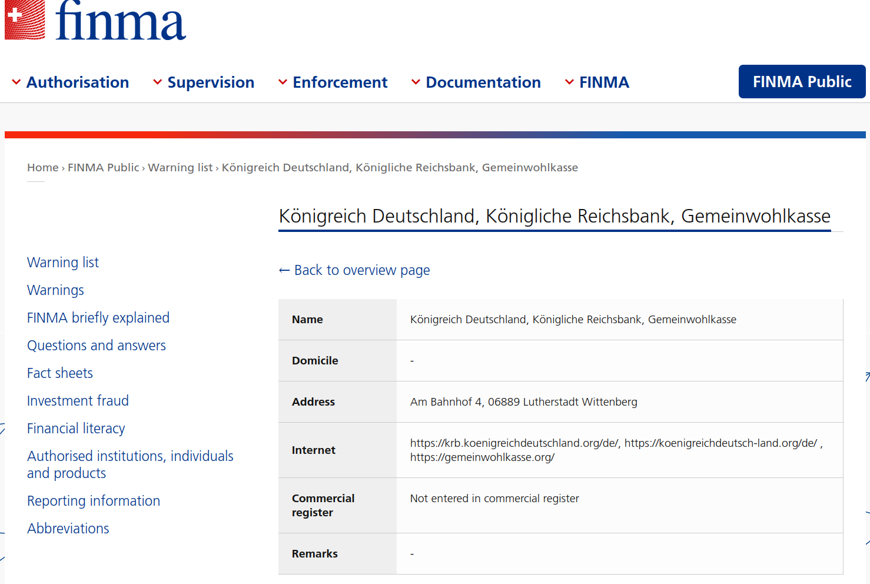Expand the Enforcement menu chevron
This screenshot has width=870, height=584.
pos(283,82)
